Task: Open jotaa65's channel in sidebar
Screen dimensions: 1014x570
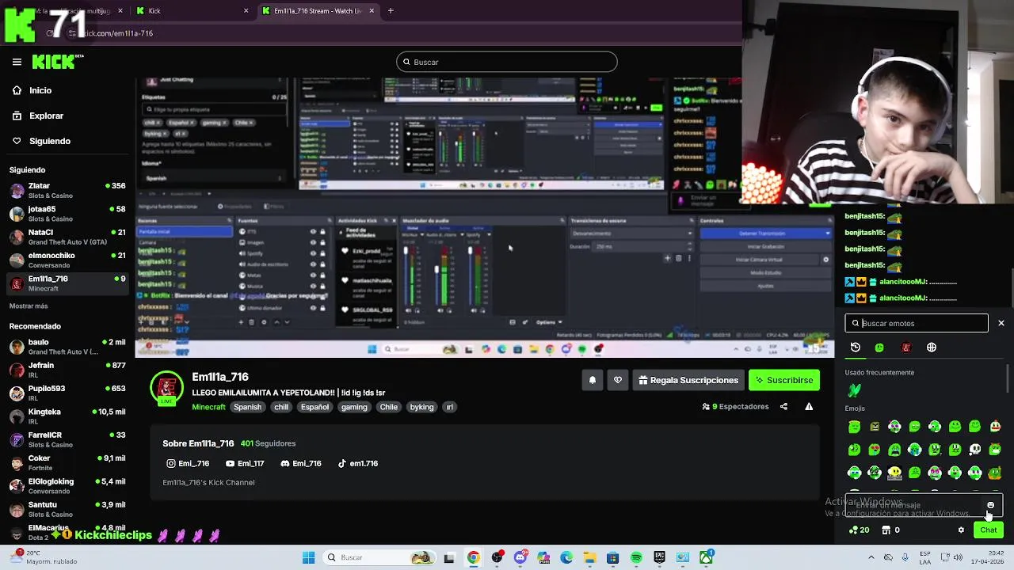Action: coord(67,213)
